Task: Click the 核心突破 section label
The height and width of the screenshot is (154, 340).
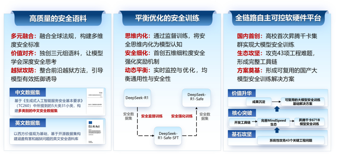Action: click(242, 113)
